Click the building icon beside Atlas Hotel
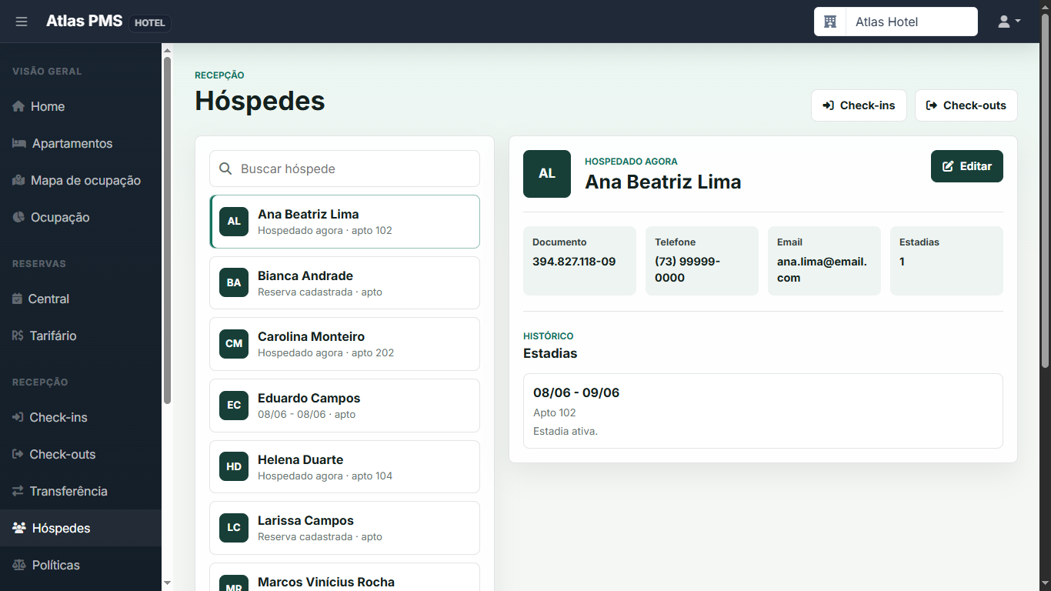The height and width of the screenshot is (591, 1051). click(830, 22)
